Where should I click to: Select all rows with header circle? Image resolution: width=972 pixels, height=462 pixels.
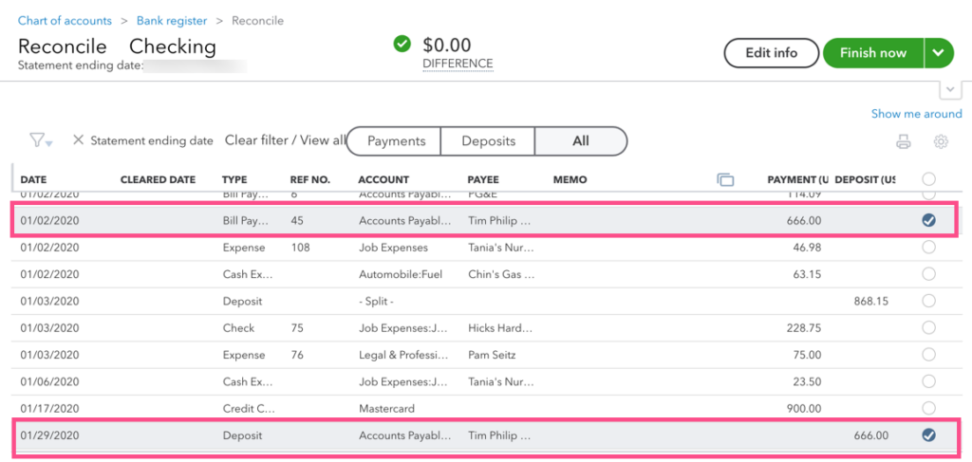tap(928, 179)
